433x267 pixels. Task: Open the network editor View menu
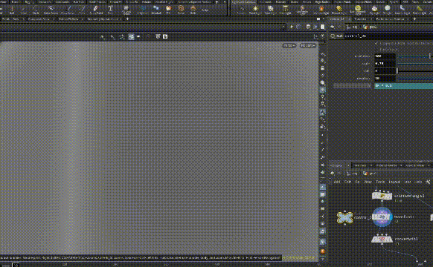click(x=368, y=182)
